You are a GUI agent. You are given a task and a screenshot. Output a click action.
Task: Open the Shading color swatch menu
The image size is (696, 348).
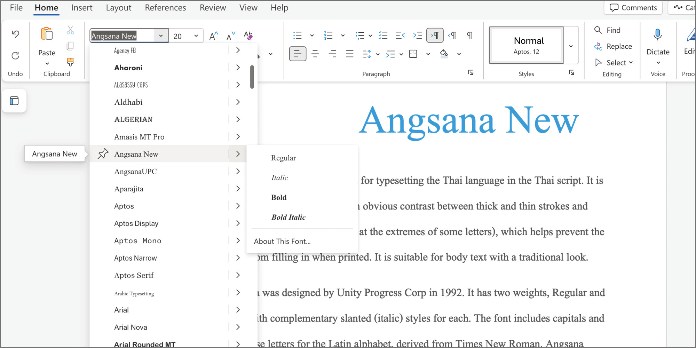point(459,54)
